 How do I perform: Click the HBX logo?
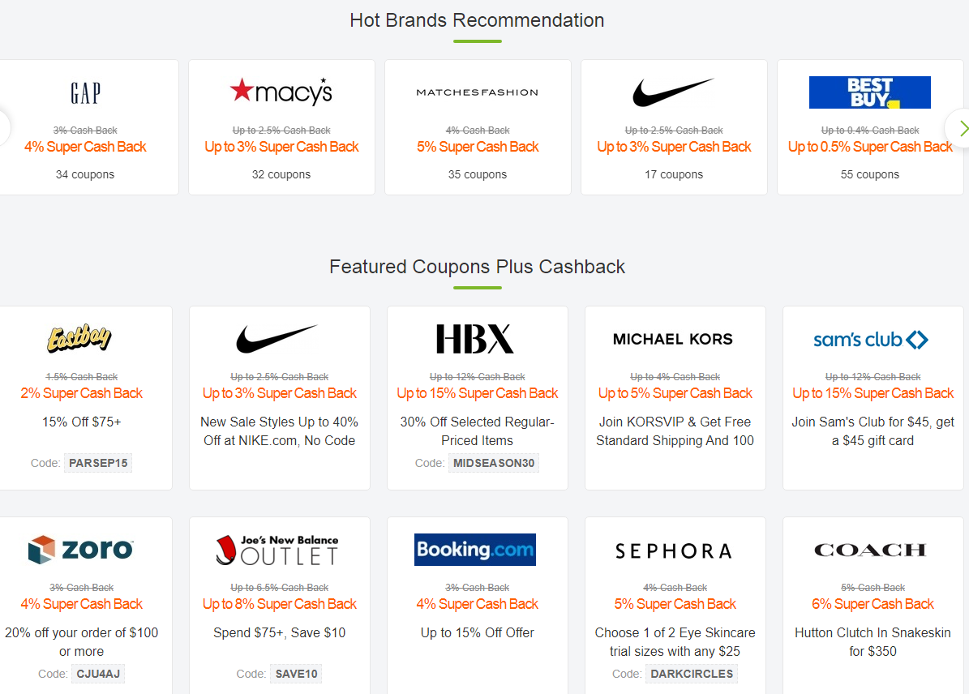coord(475,339)
